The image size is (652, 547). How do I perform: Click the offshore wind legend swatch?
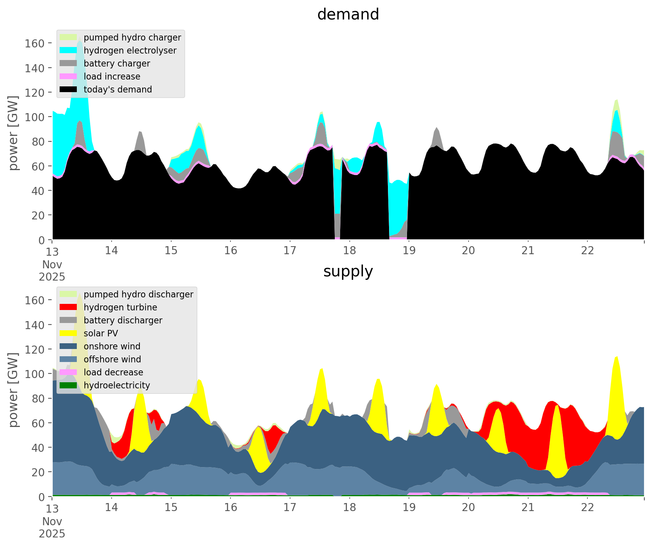pyautogui.click(x=68, y=359)
